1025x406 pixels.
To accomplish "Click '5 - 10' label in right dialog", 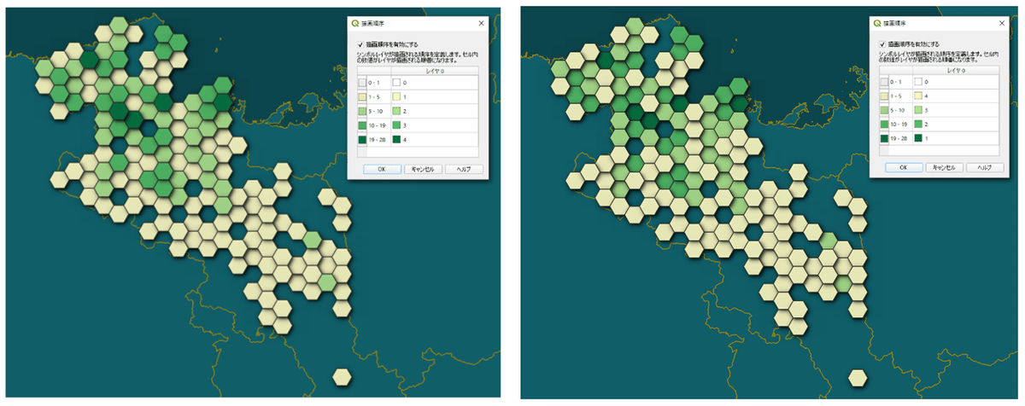I will (897, 111).
